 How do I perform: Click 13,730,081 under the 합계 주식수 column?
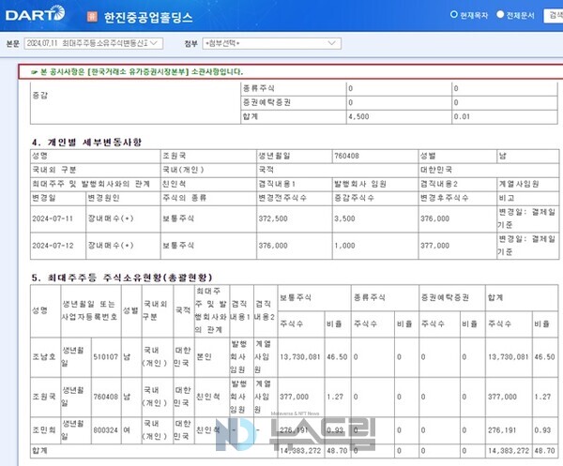[508, 357]
